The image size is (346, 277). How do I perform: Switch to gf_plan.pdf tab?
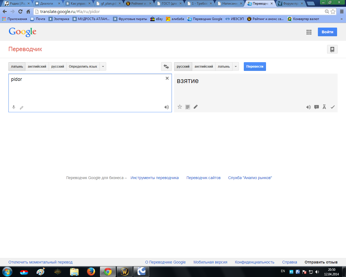(109, 4)
